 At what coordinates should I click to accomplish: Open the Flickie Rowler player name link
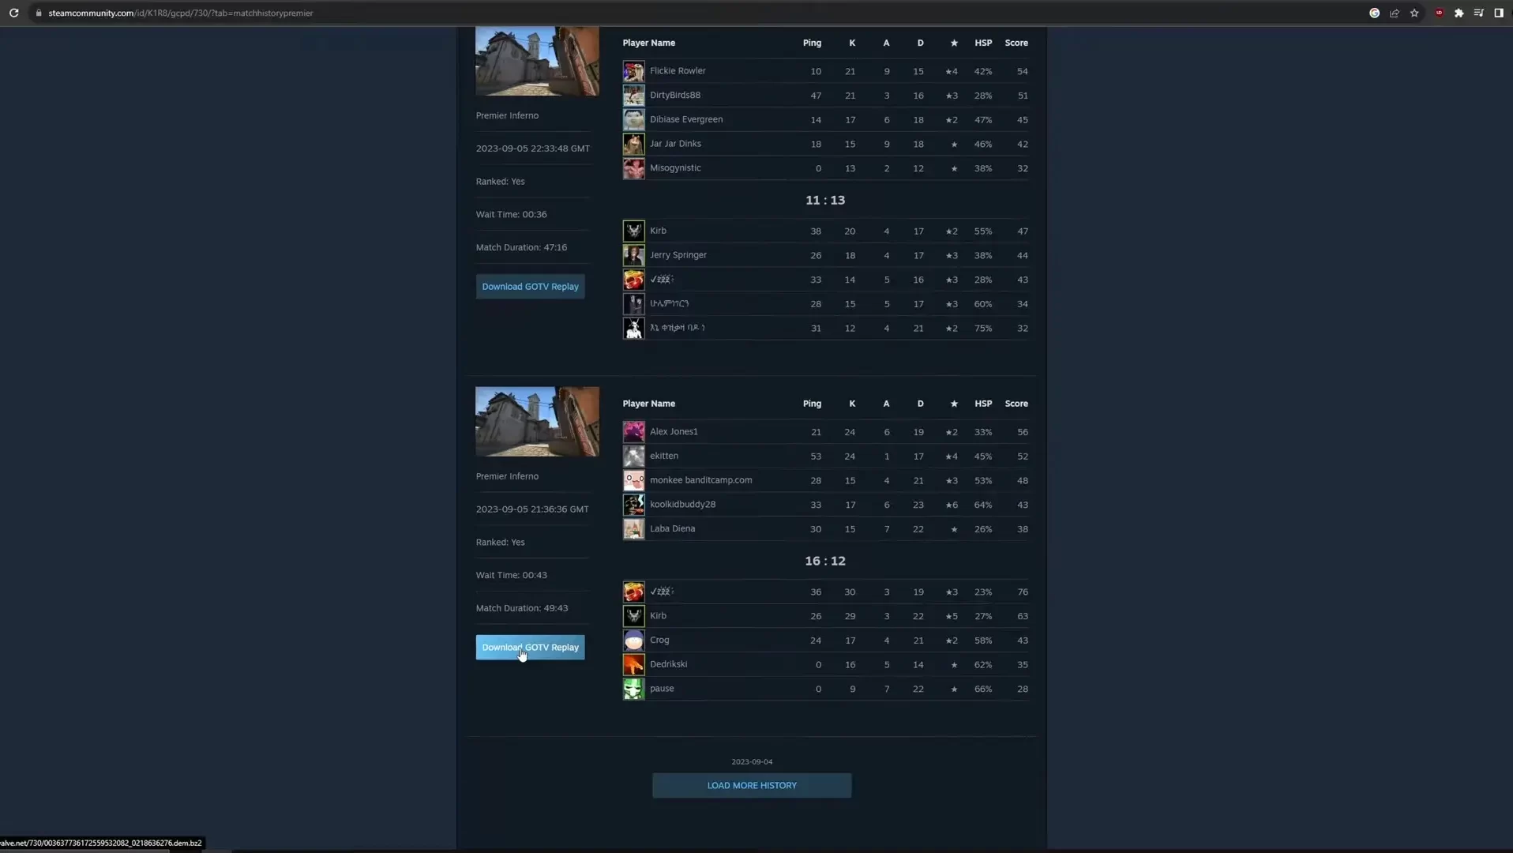(678, 71)
